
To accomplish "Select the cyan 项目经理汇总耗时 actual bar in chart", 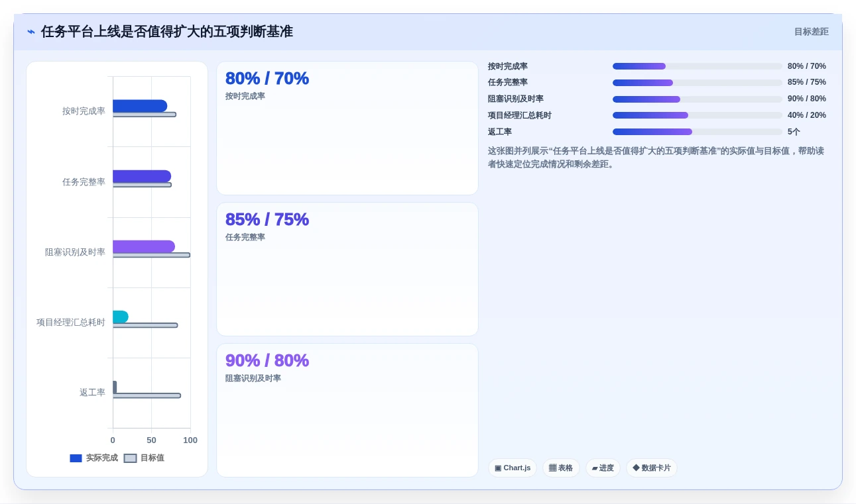I will pyautogui.click(x=121, y=317).
